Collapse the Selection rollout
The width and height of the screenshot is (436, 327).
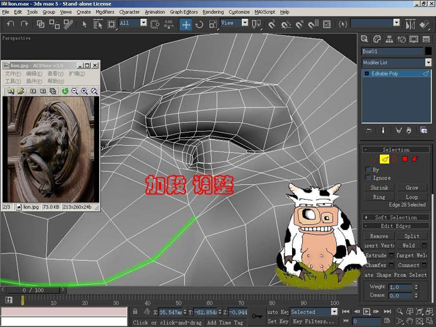coord(396,149)
